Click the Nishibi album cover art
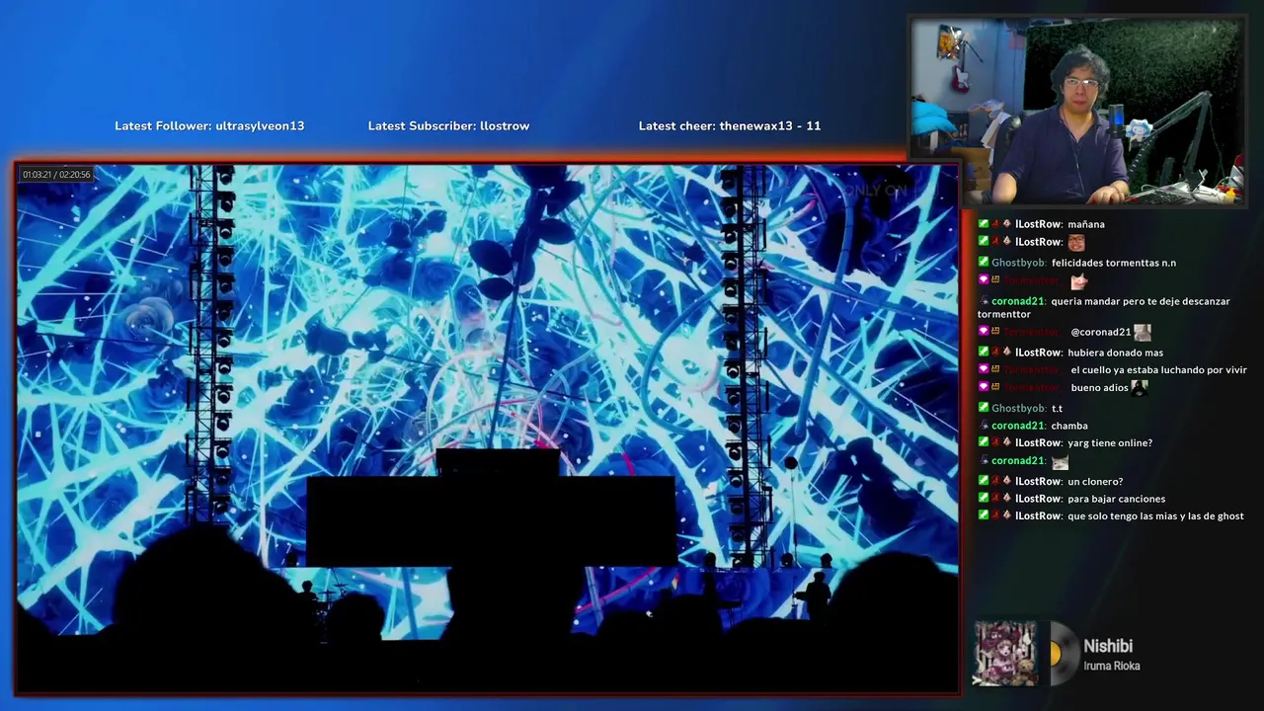This screenshot has width=1264, height=711. tap(1005, 653)
